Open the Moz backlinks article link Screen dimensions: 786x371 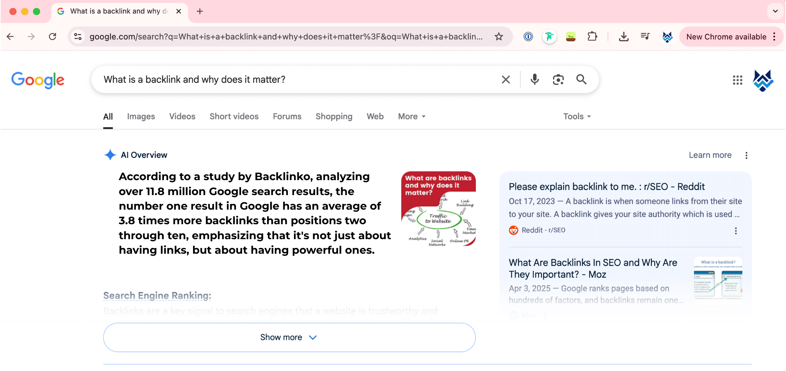pyautogui.click(x=593, y=268)
